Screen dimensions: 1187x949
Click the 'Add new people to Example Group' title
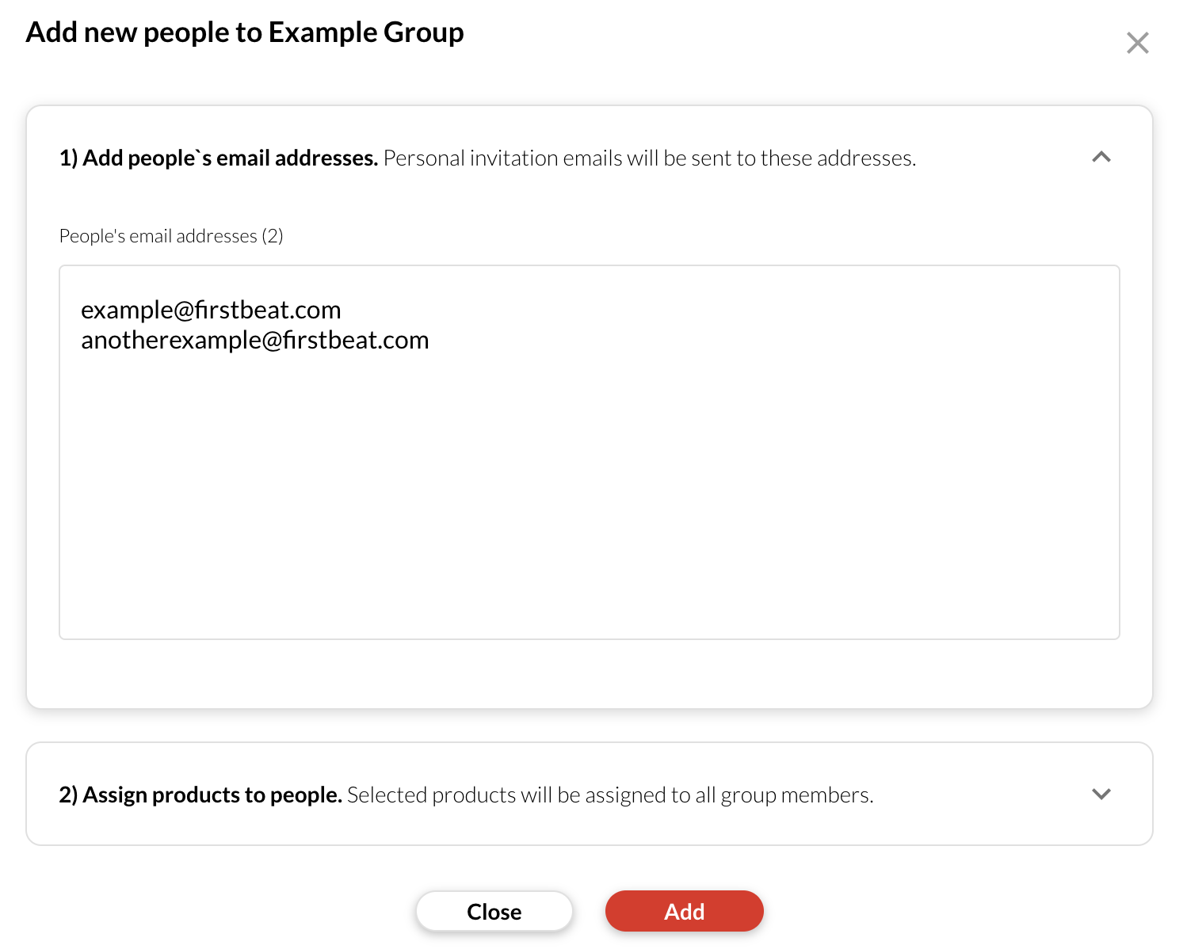244,32
